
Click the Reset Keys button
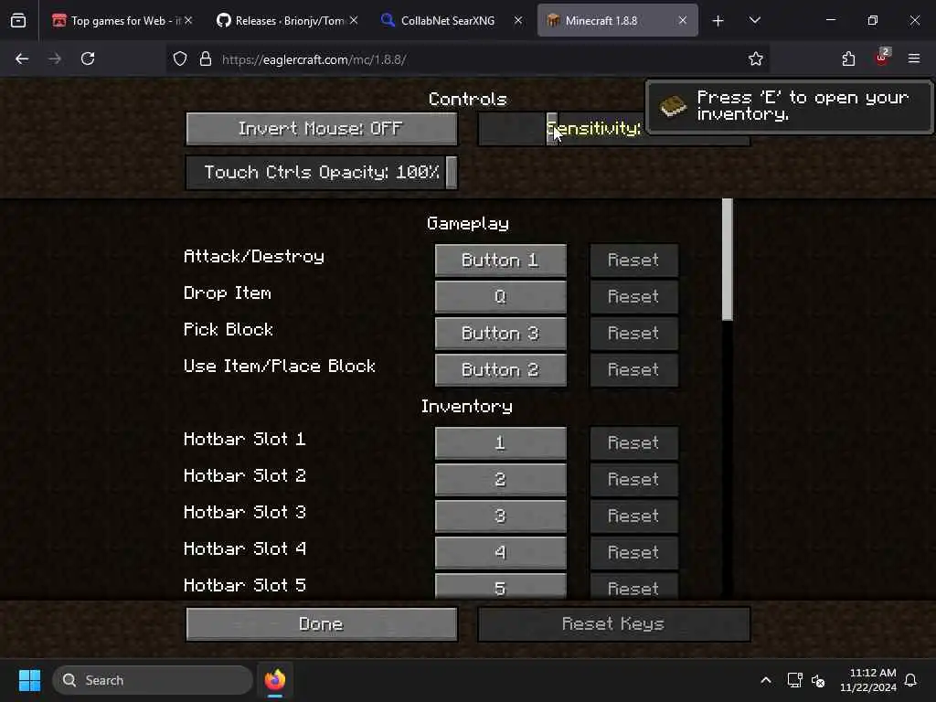point(613,624)
